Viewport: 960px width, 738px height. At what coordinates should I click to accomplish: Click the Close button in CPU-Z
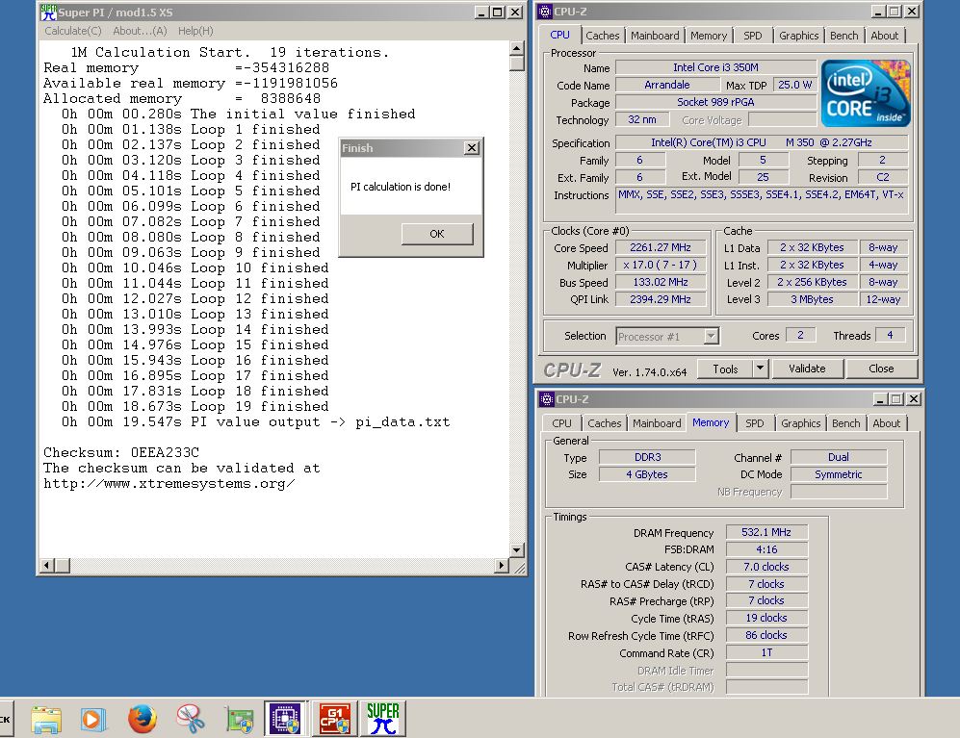pyautogui.click(x=881, y=369)
